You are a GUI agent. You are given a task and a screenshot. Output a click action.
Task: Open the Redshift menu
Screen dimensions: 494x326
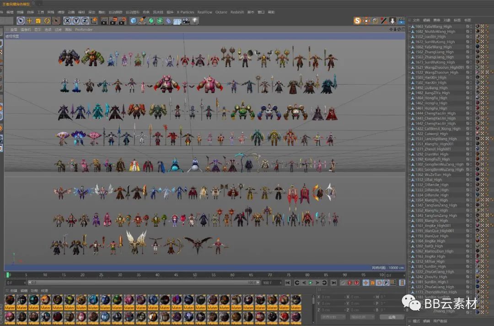point(237,12)
